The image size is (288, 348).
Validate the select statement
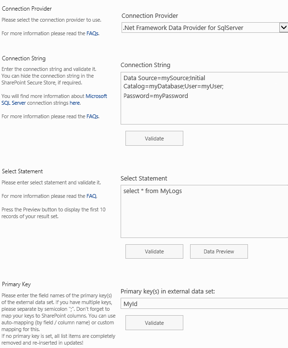154,251
